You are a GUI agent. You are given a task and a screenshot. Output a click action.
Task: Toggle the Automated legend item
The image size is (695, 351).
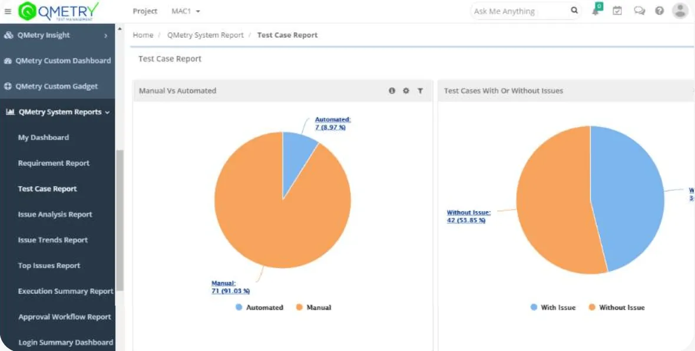tap(259, 307)
